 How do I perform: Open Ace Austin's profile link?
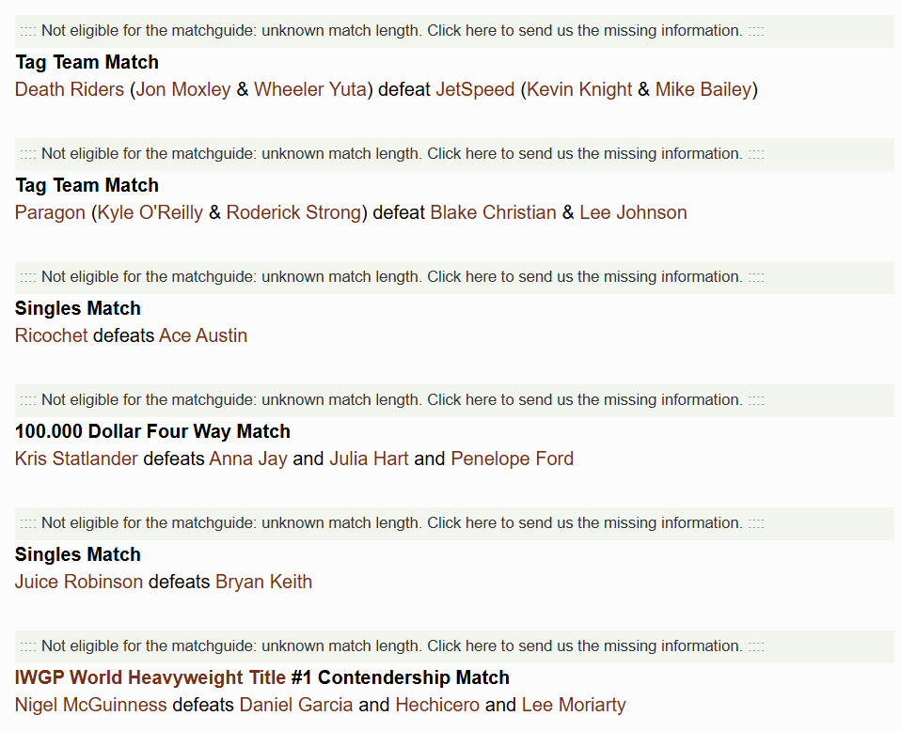[x=203, y=335]
